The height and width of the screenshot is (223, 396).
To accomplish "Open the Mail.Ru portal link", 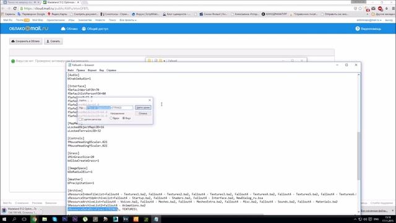I will coord(7,20).
